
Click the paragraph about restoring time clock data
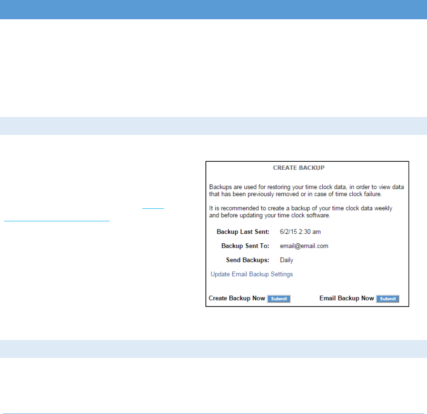pyautogui.click(x=306, y=190)
